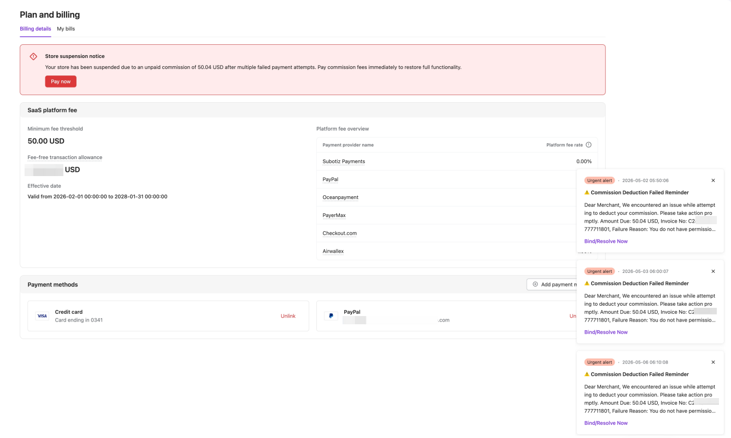Open Bind/Resolve Now in the 2026-05-02 alert
This screenshot has height=438, width=731.
(606, 241)
